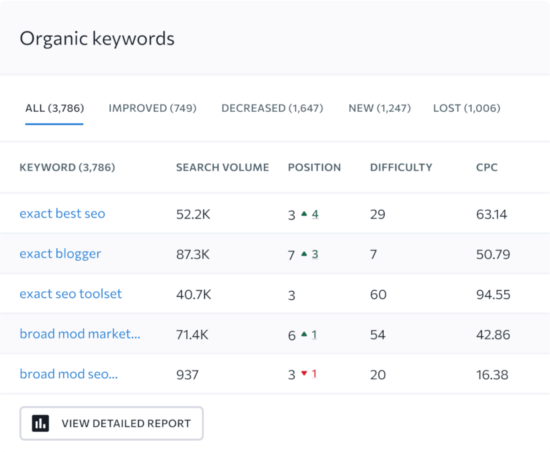Click the green up arrow in 'exact blogger' row
The image size is (550, 452).
[304, 254]
